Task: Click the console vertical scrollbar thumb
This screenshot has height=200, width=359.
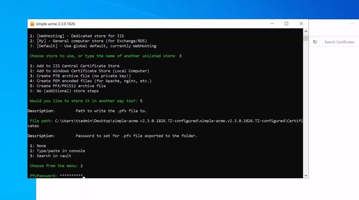Action: [306, 38]
